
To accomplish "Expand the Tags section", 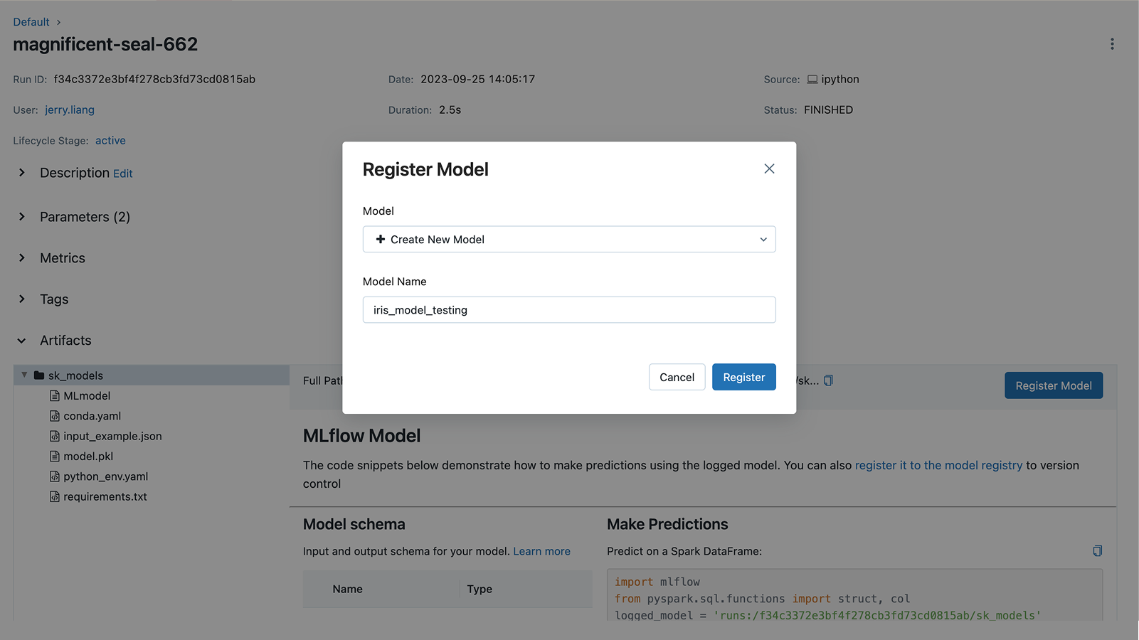I will coord(21,299).
